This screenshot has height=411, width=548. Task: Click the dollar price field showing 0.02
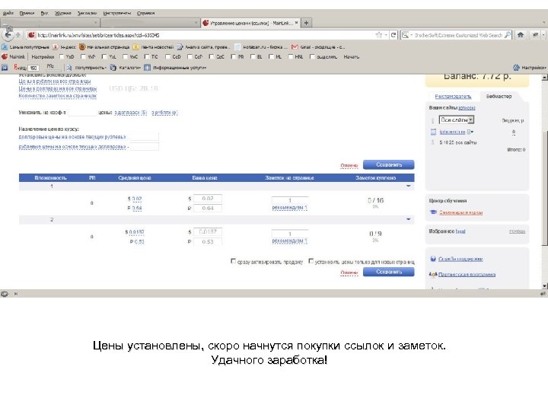[x=207, y=199]
